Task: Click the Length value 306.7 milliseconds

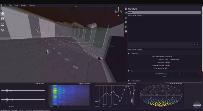Action: pos(172,59)
